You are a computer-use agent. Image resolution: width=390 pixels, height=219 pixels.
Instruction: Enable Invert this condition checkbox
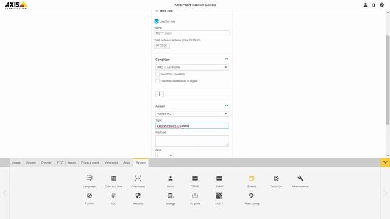[157, 74]
